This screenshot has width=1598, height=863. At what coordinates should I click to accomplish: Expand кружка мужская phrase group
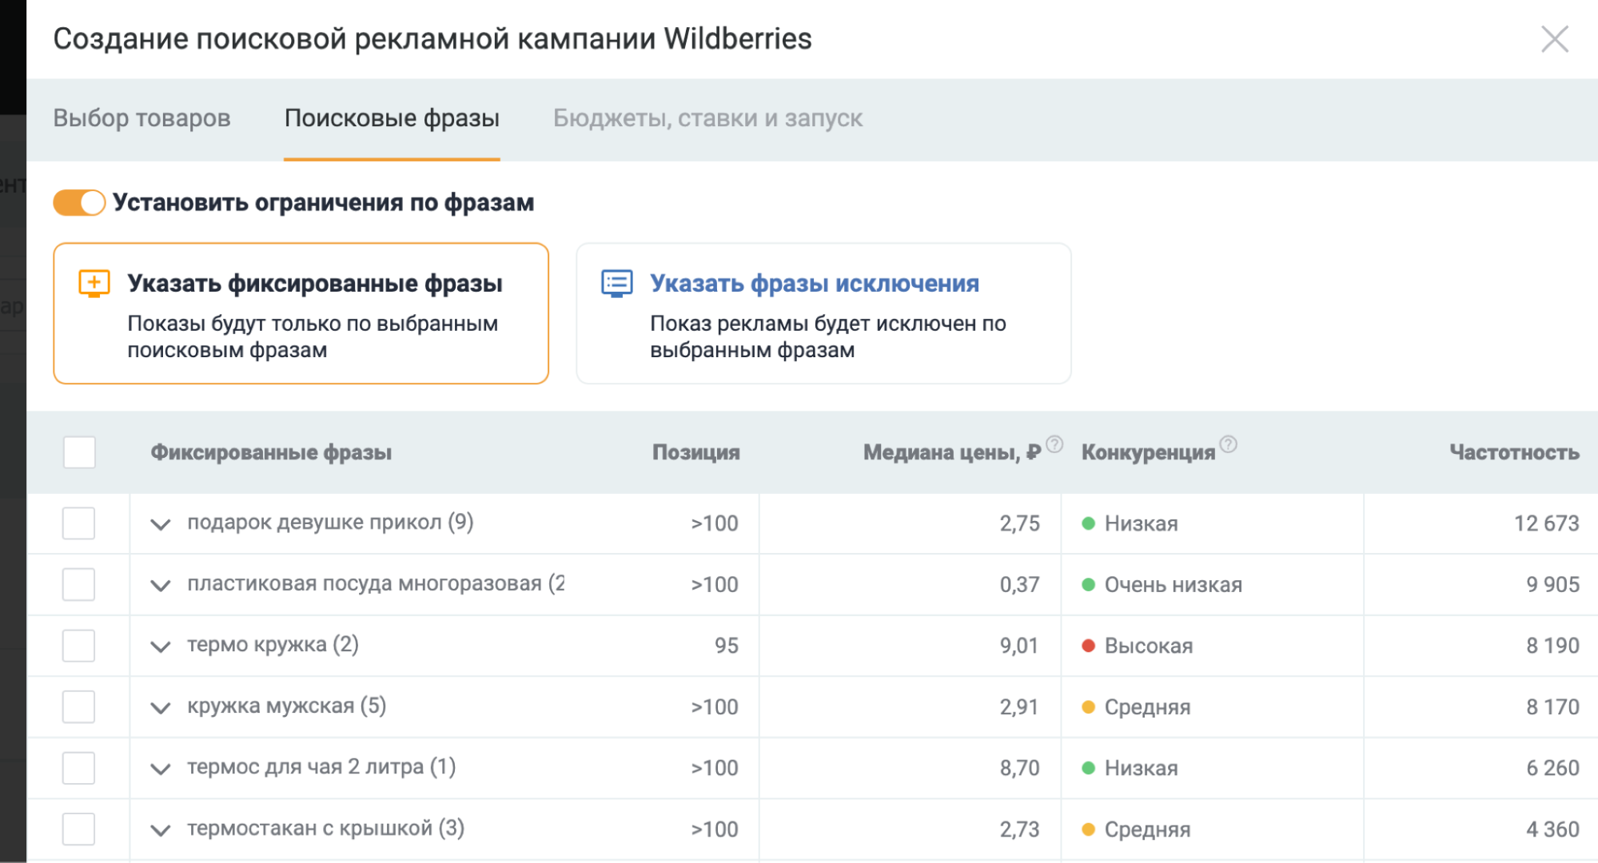tap(161, 708)
